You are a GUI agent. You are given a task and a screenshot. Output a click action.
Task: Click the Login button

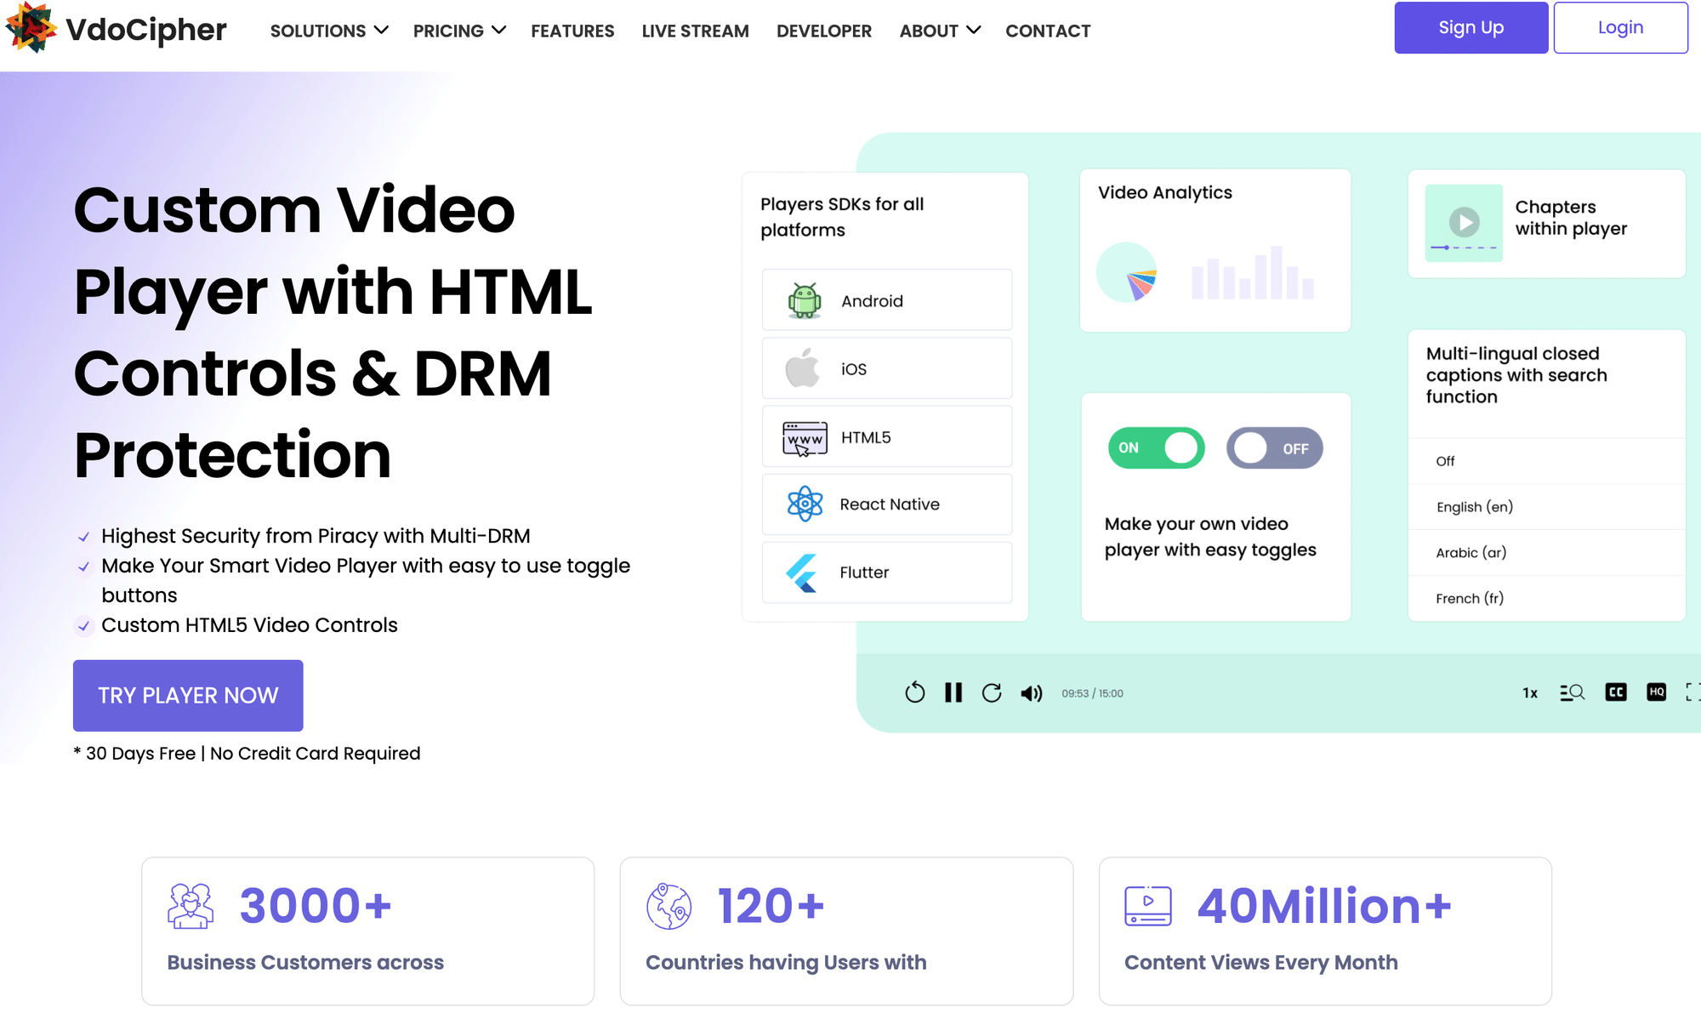point(1620,27)
